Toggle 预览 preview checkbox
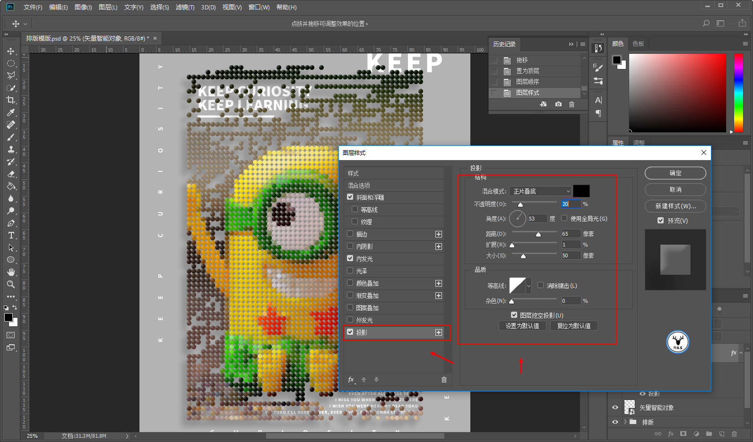The image size is (753, 442). 661,221
